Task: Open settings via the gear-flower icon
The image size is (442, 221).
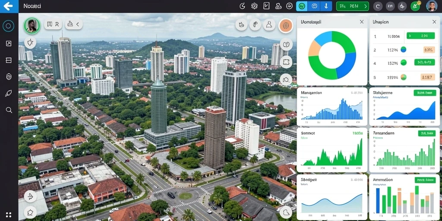Action: click(x=254, y=6)
